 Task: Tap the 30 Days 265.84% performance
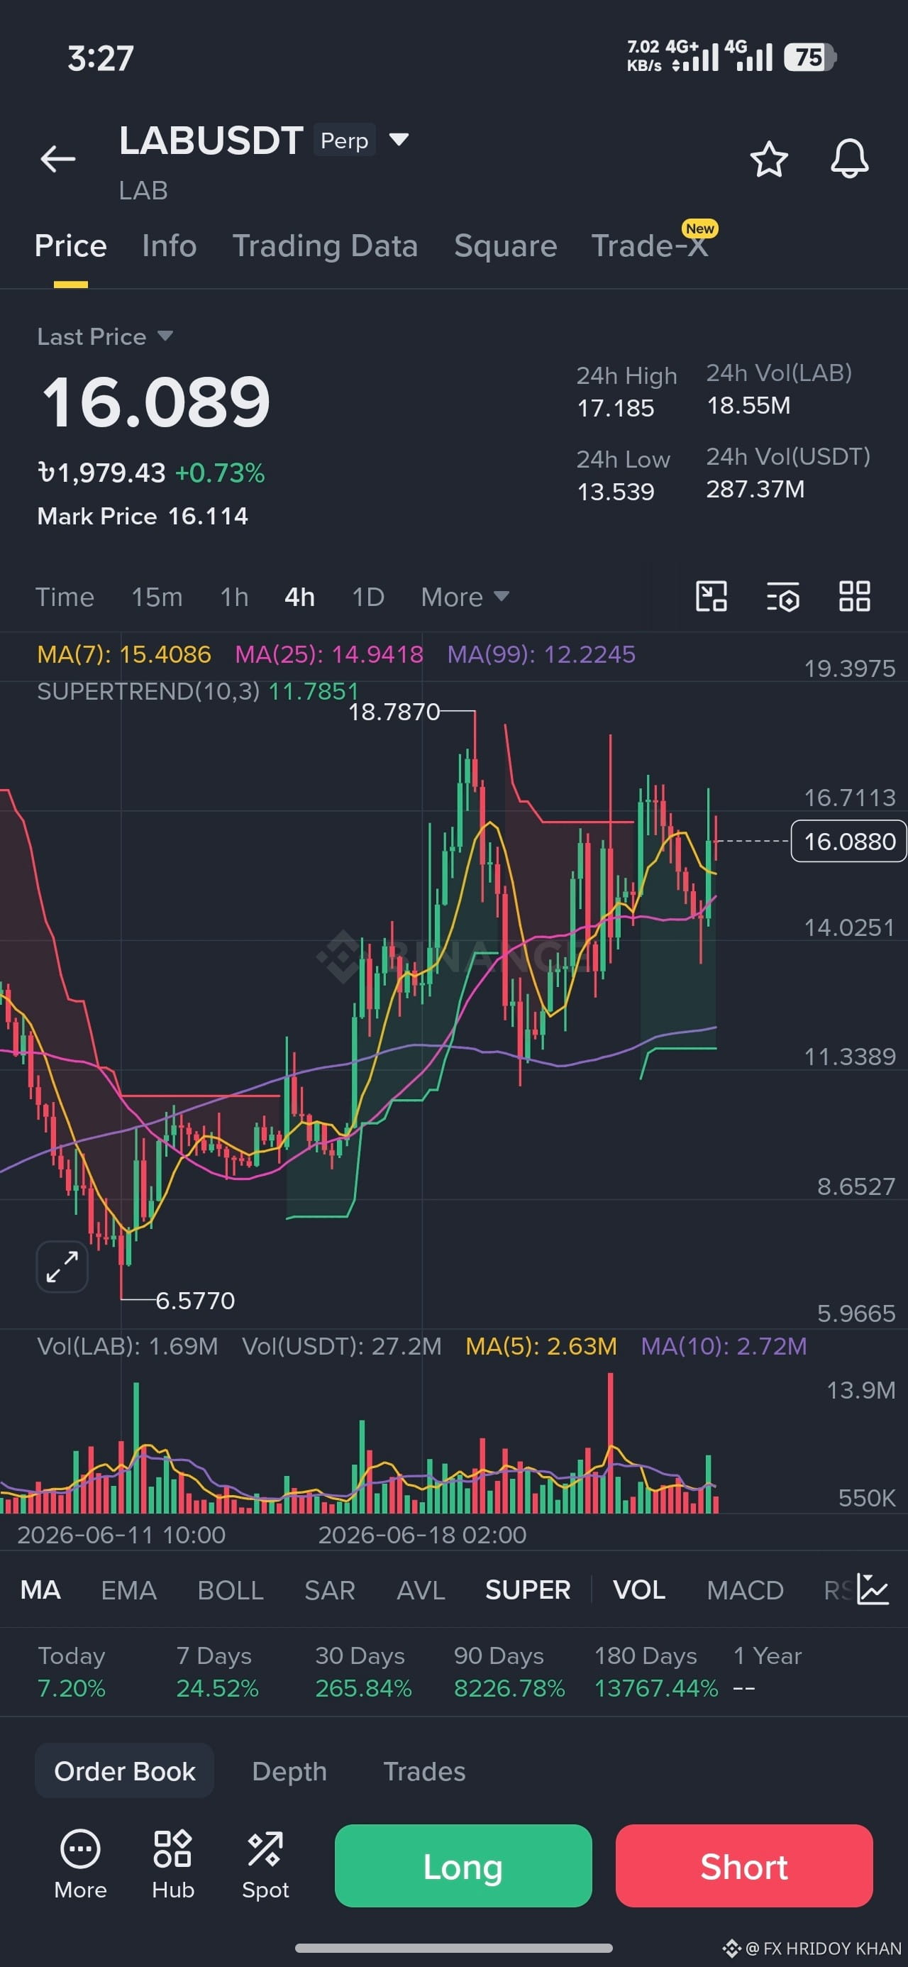(x=363, y=1672)
